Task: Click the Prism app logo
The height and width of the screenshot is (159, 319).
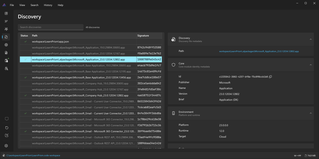Action: (4, 5)
